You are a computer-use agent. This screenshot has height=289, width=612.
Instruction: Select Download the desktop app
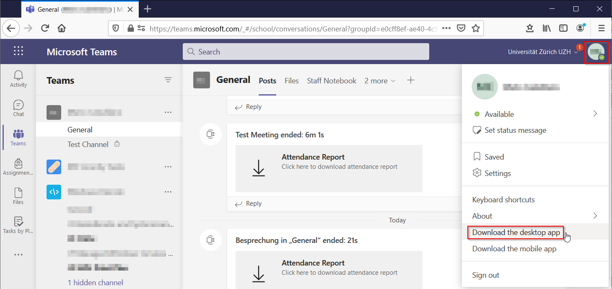(x=516, y=232)
